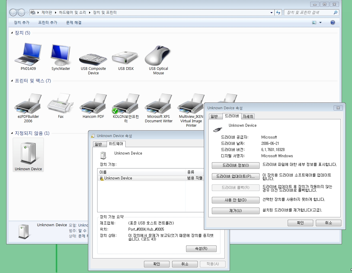Viewport: 352px width, 273px height.
Task: Select the USB Optical Mouse icon
Action: point(158,55)
